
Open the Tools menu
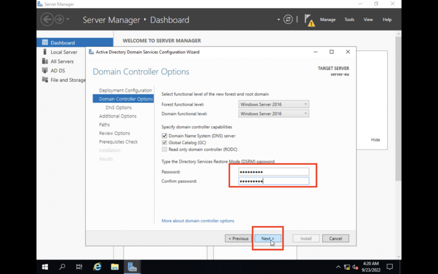349,20
